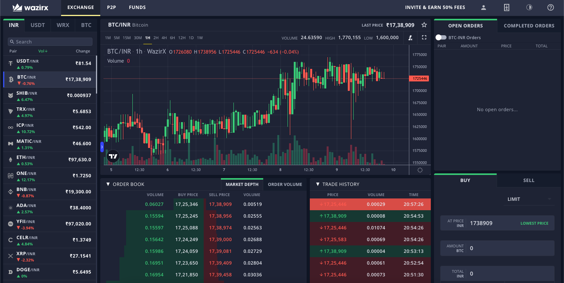This screenshot has width=564, height=283.
Task: Switch to the SELL tab
Action: (x=529, y=180)
